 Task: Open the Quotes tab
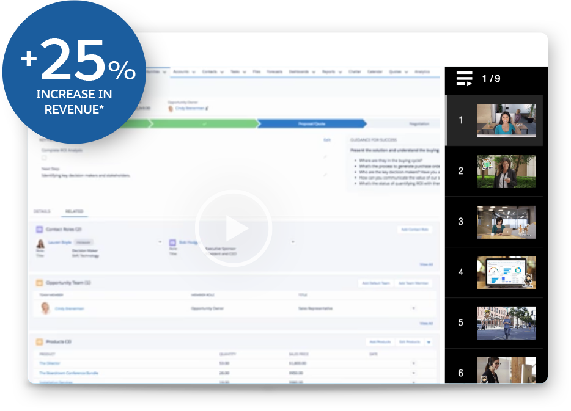click(395, 71)
